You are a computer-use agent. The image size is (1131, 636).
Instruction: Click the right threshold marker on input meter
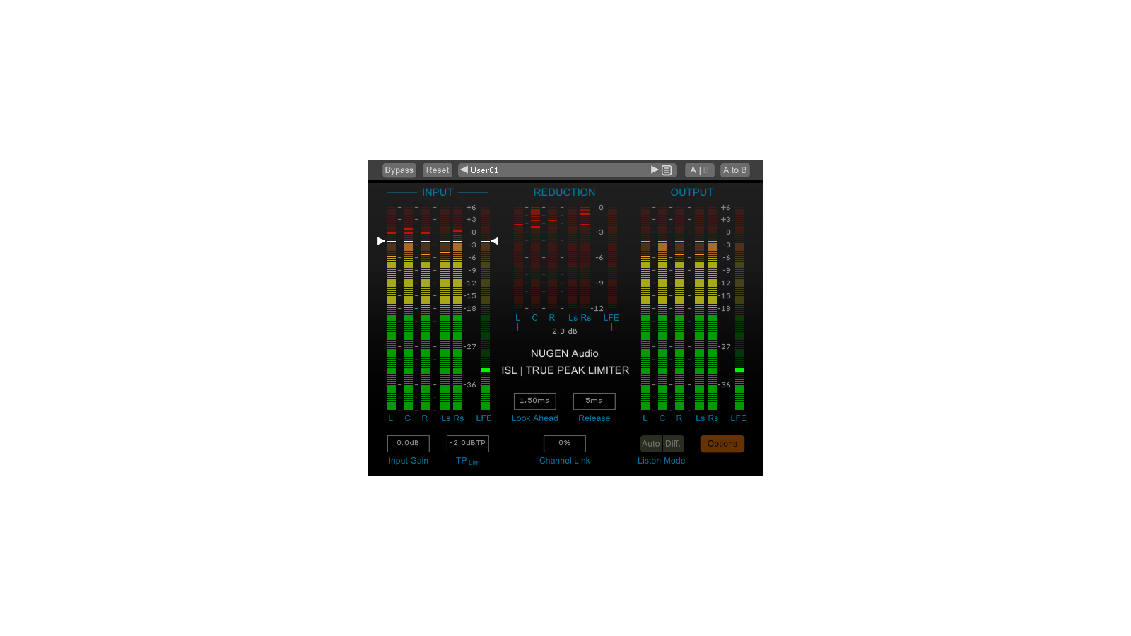point(495,241)
